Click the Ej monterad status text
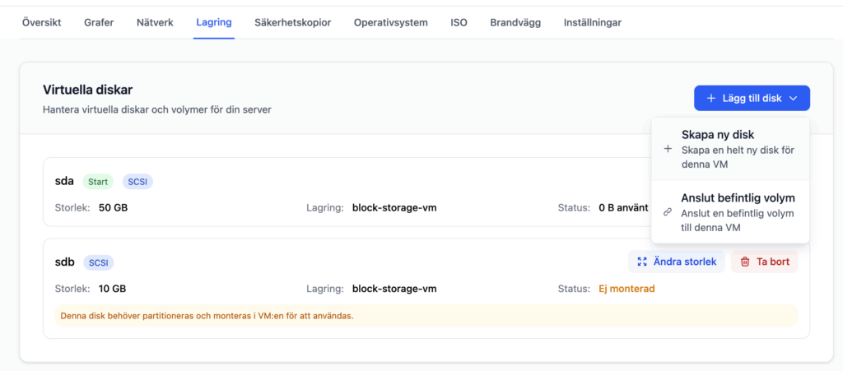This screenshot has width=843, height=371. (x=625, y=289)
